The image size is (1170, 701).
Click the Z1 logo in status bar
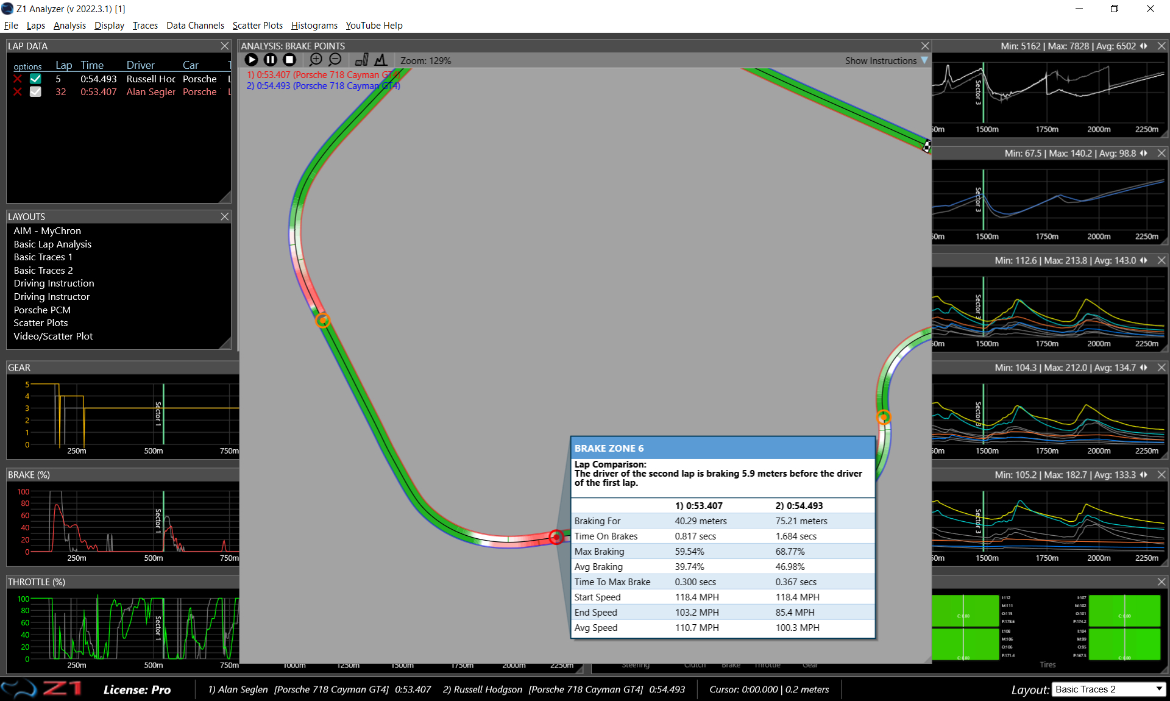(x=41, y=689)
